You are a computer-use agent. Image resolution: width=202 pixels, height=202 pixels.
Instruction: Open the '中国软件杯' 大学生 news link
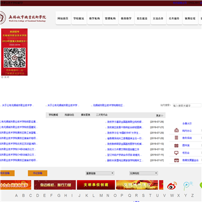(123, 133)
